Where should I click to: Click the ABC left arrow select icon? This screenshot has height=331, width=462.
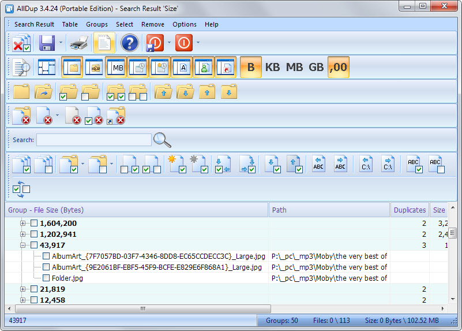(x=318, y=164)
